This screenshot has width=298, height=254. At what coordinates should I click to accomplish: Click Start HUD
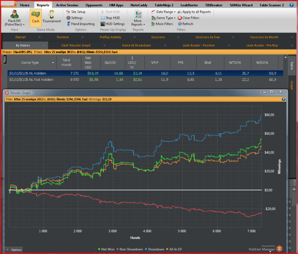(110, 12)
